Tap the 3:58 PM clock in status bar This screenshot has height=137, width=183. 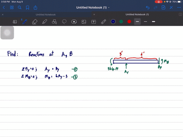point(5,2)
